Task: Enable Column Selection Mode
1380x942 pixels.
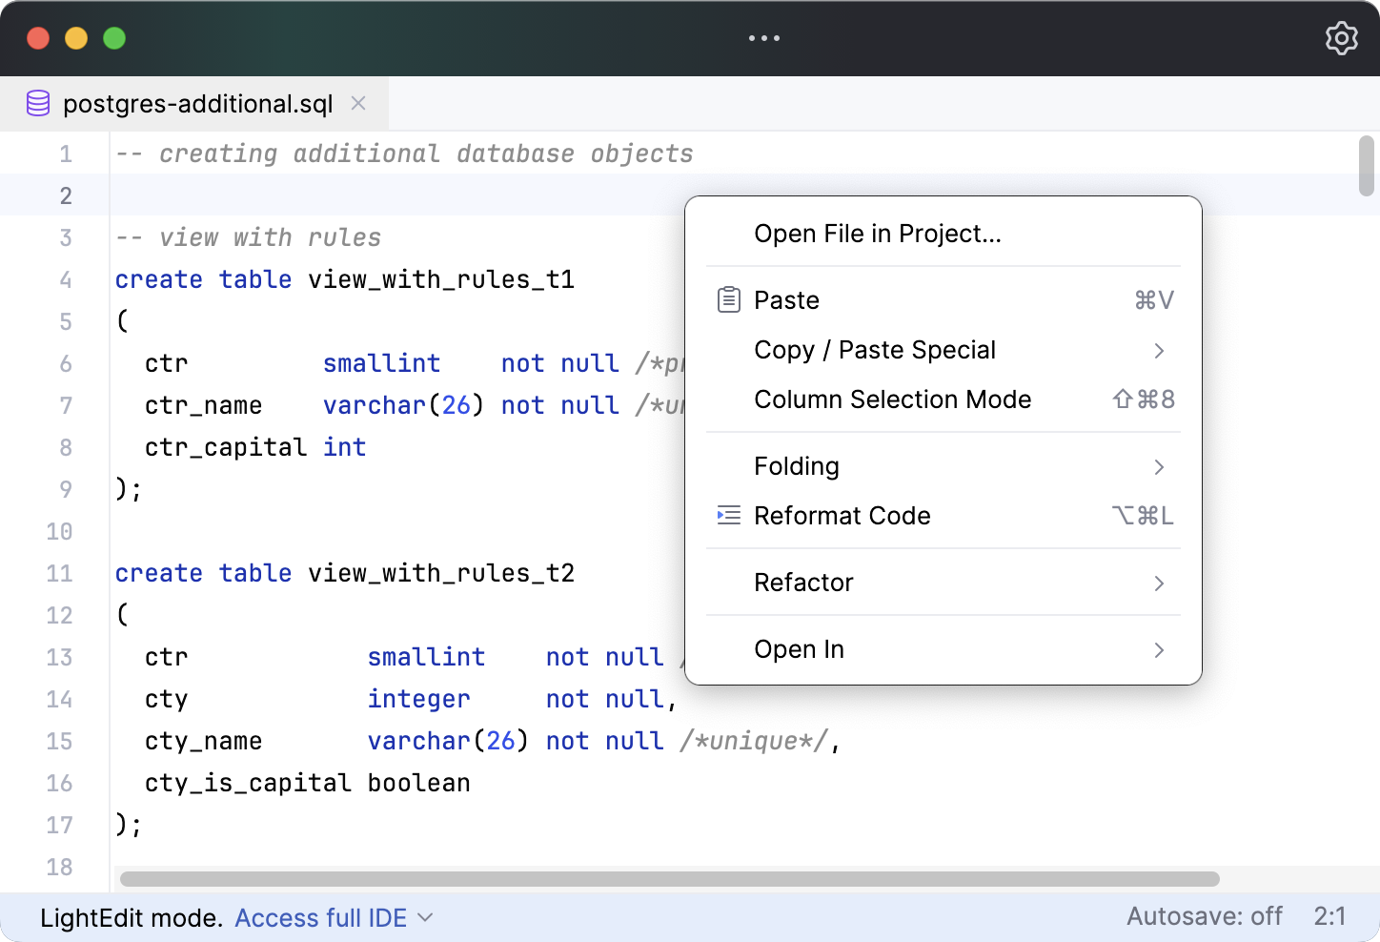Action: [892, 399]
